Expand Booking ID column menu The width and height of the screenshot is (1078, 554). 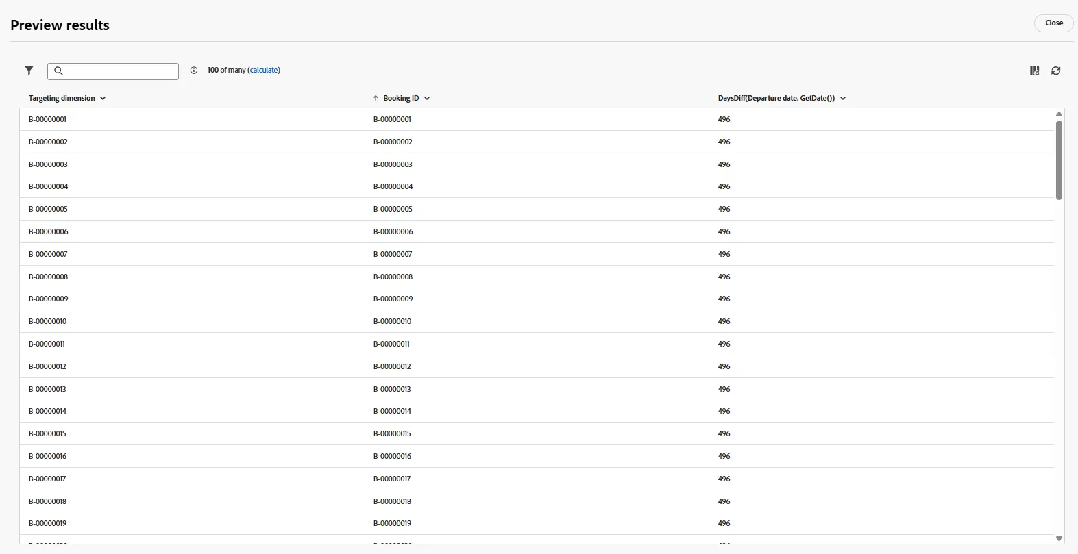coord(427,99)
